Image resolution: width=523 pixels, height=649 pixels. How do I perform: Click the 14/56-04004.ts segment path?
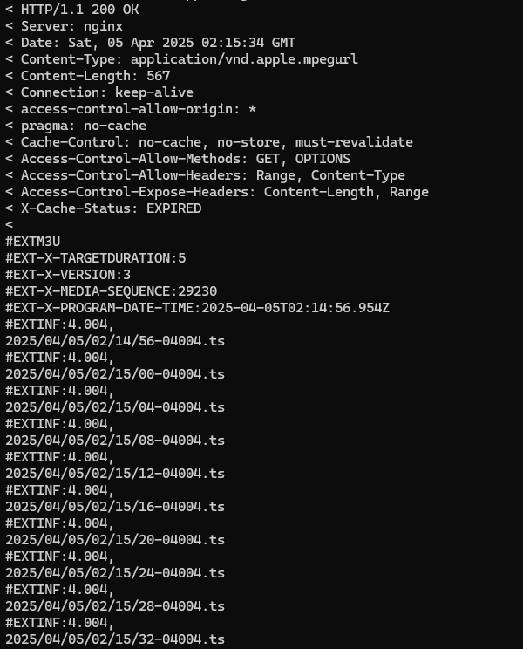tap(115, 341)
